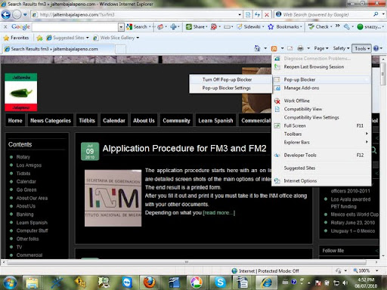This screenshot has height=290, width=387.
Task: Click Learn Spanish in site navigation bar
Action: 215,121
